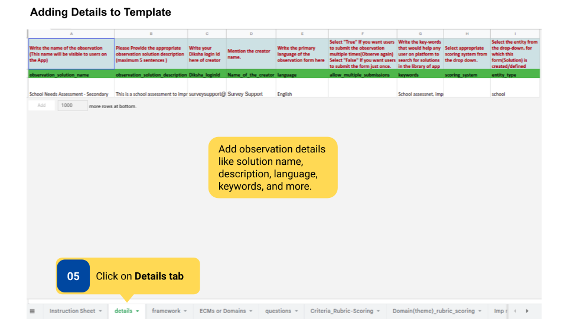Image resolution: width=567 pixels, height=319 pixels.
Task: Click the 1000 rows input field
Action: 71,105
